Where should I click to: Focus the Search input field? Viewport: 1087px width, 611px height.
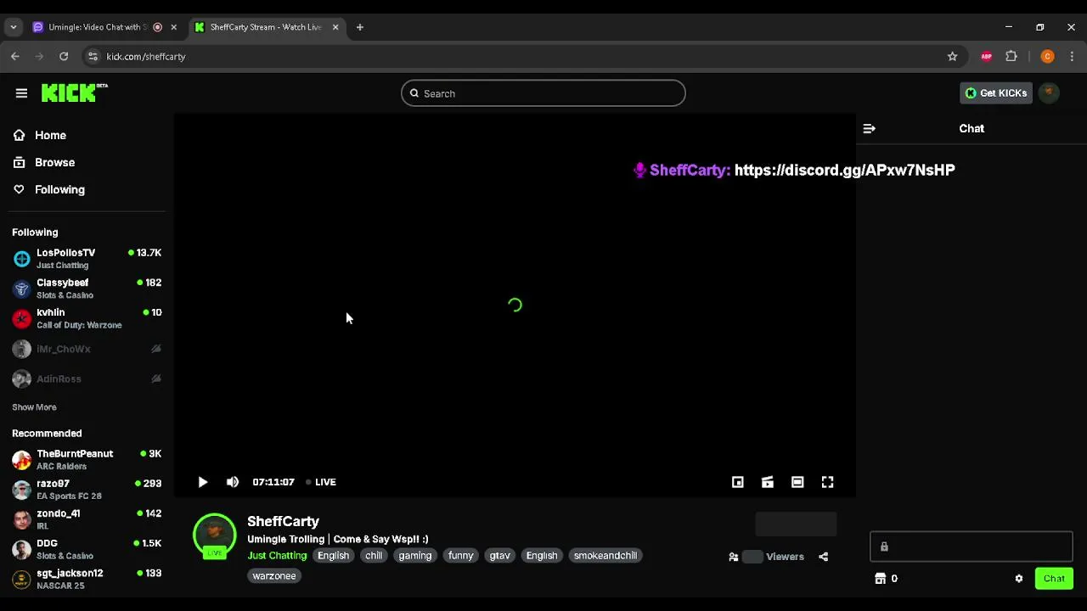(x=543, y=93)
